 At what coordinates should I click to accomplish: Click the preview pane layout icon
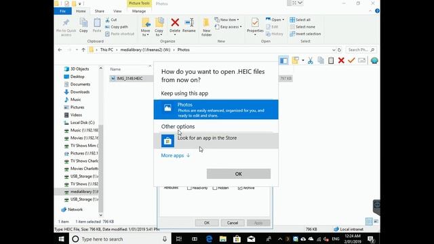pyautogui.click(x=283, y=60)
